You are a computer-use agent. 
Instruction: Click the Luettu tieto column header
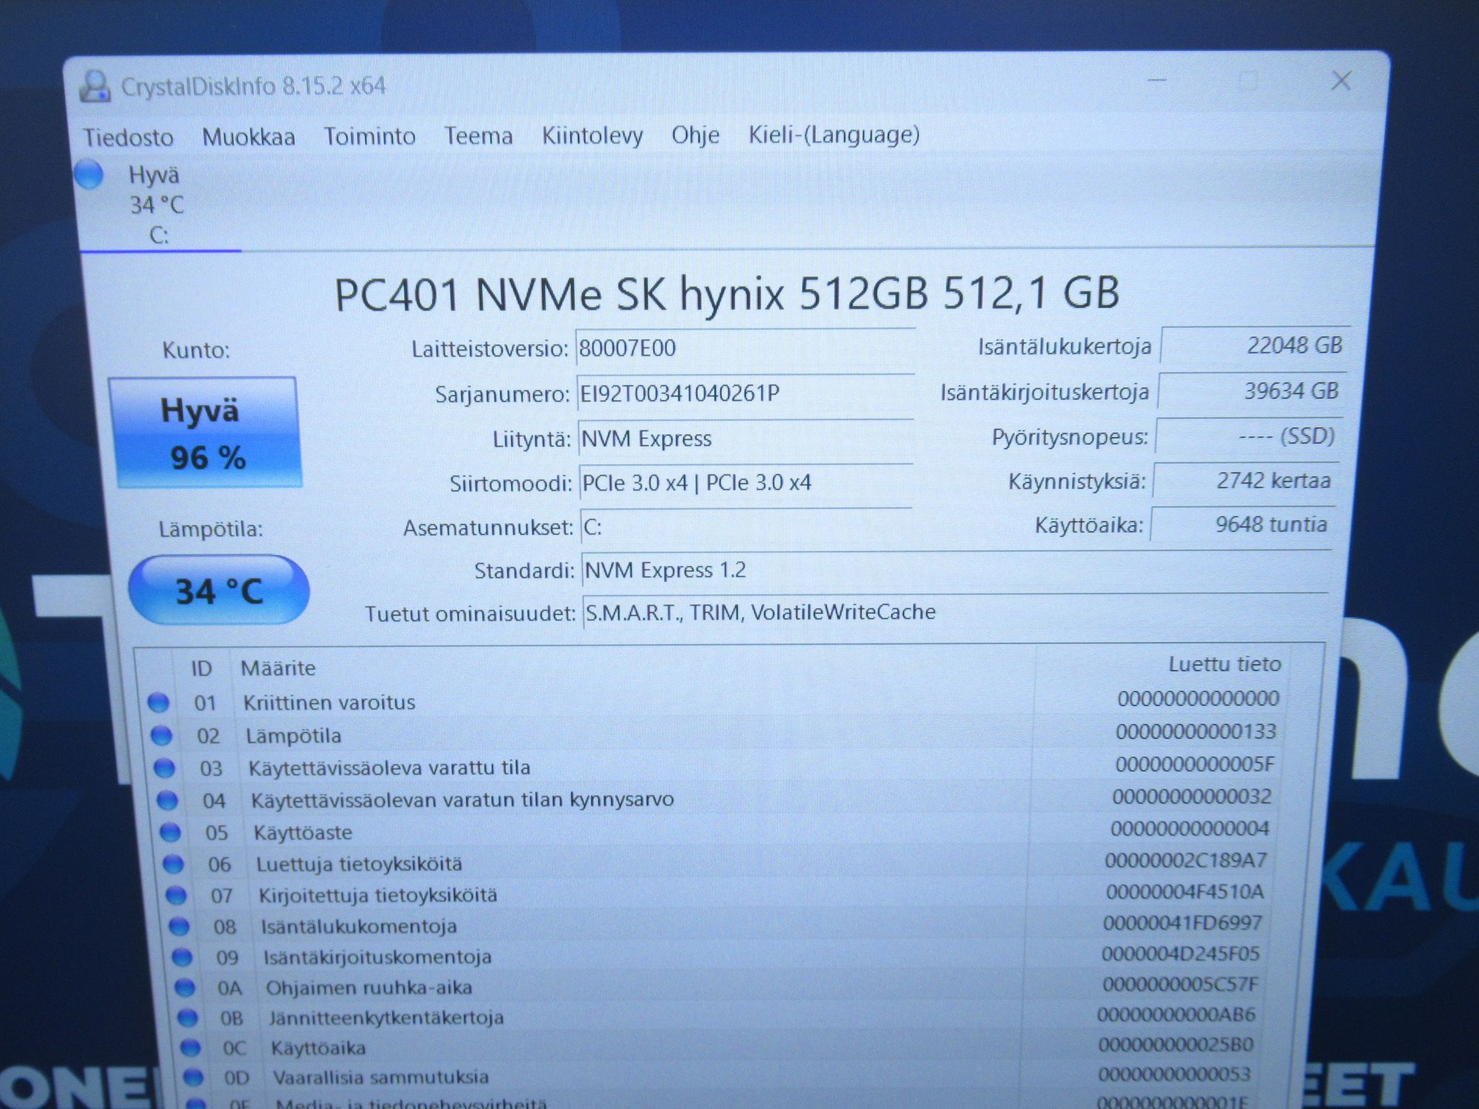click(1225, 664)
